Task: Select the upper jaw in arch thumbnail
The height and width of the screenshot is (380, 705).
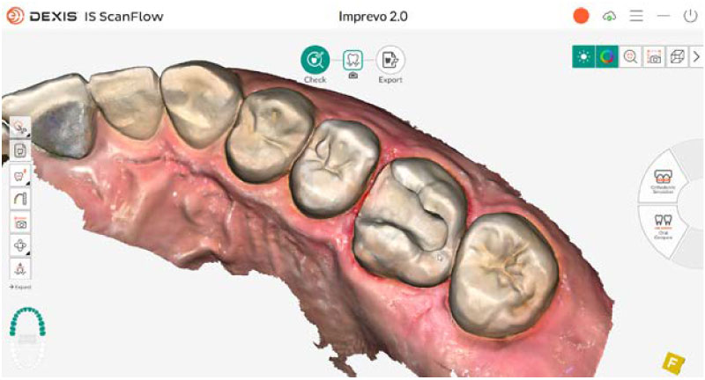Action: (27, 321)
